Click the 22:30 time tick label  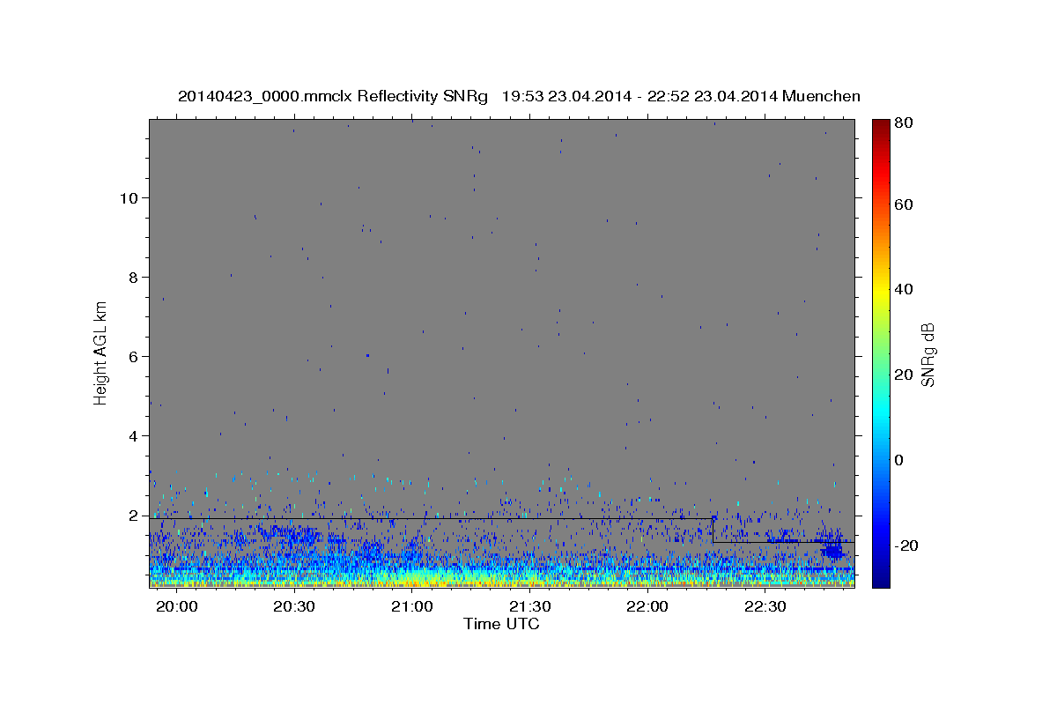coord(765,607)
